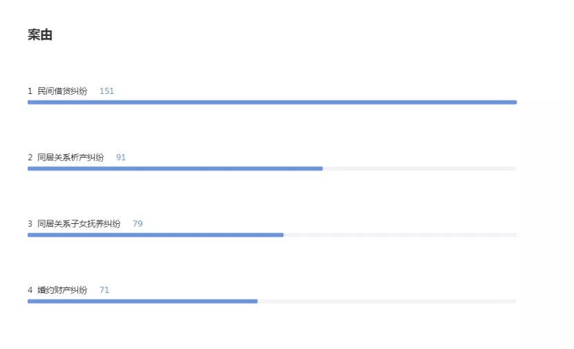Click the blue filled bar under 同居关系子女抚养纠纷

pos(156,235)
